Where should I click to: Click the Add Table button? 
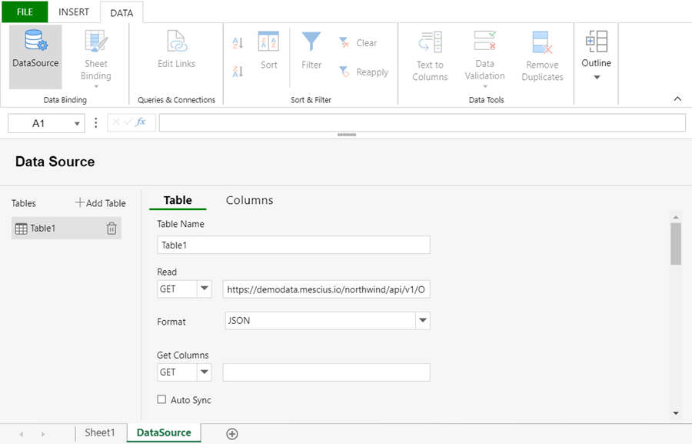pos(101,203)
